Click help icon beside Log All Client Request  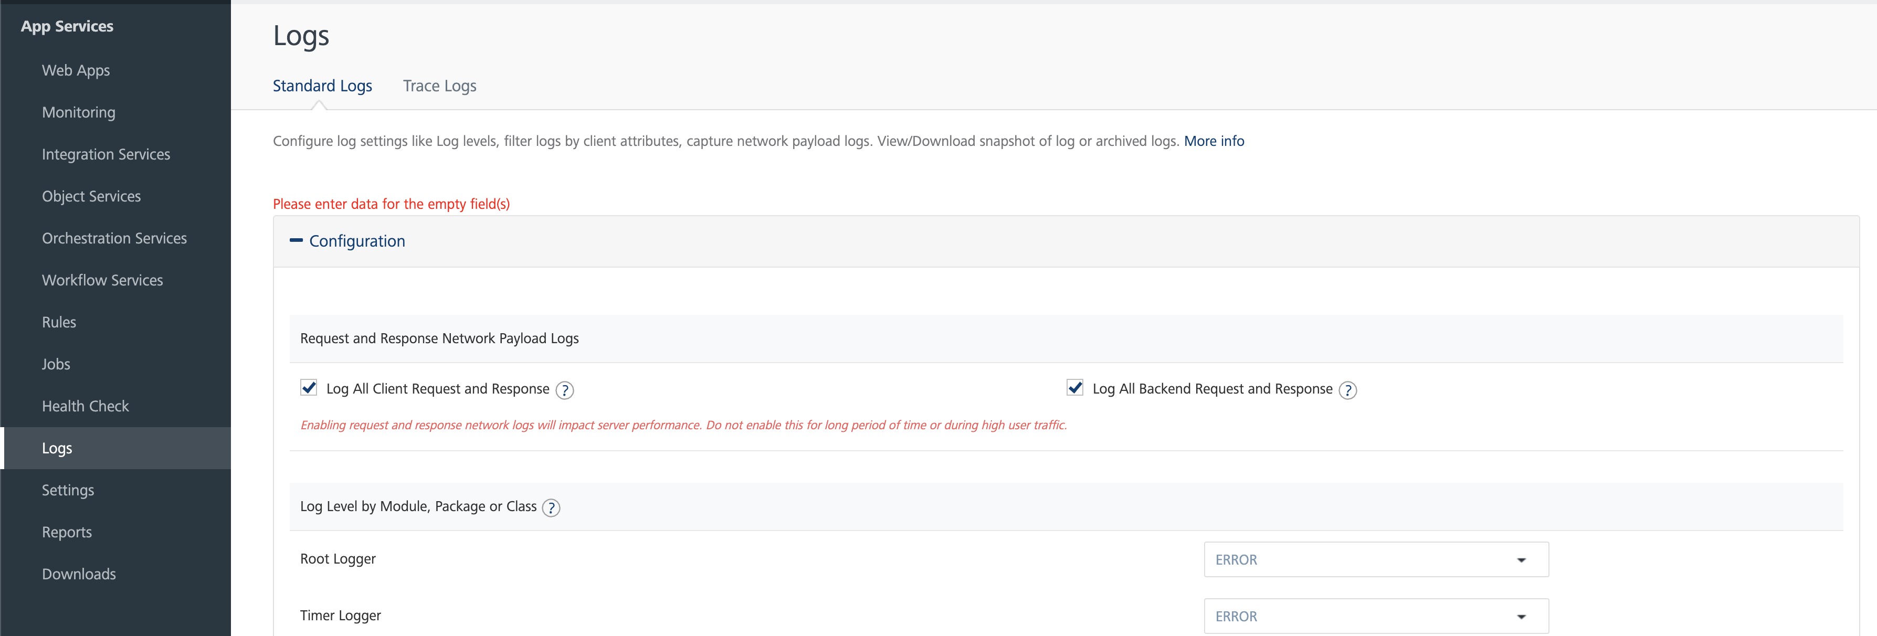point(564,390)
